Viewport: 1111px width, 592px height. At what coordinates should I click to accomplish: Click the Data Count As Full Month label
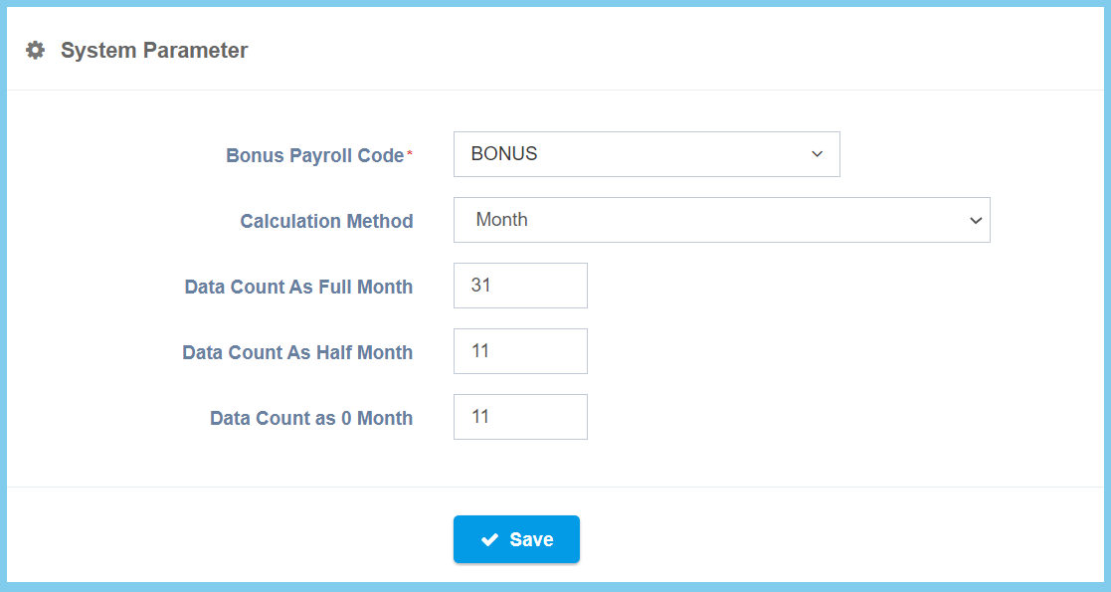(298, 287)
